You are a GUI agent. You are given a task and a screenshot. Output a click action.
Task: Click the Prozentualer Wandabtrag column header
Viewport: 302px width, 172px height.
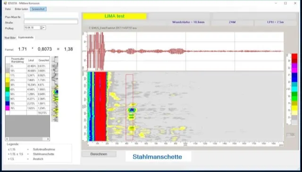click(x=18, y=60)
